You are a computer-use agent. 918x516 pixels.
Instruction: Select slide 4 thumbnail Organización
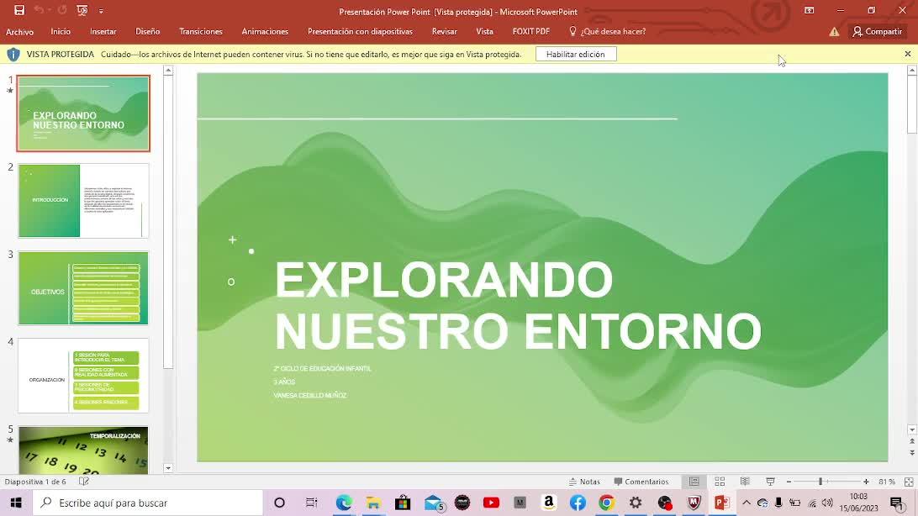tap(83, 376)
